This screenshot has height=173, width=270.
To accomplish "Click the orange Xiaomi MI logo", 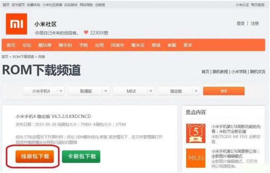I will 16,24.
